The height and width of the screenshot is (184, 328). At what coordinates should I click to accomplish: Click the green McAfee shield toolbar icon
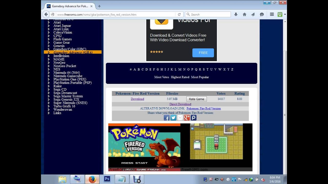280,15
